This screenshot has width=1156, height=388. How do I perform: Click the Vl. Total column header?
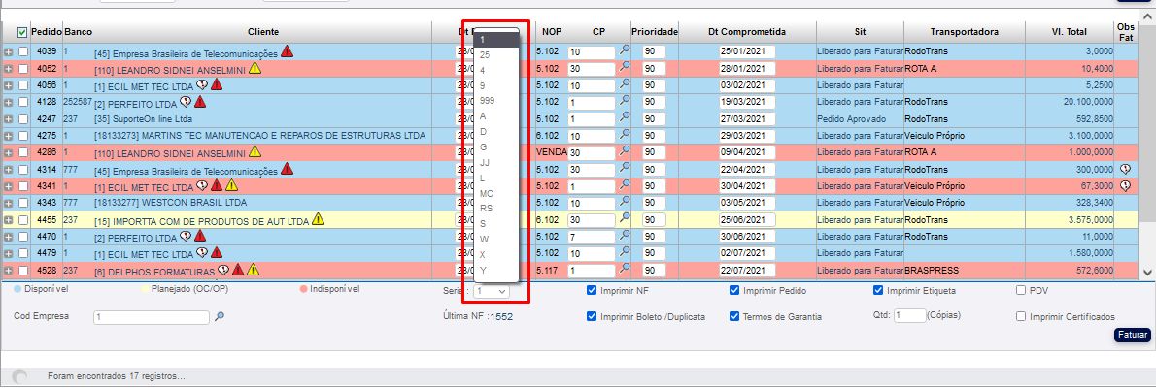1069,31
